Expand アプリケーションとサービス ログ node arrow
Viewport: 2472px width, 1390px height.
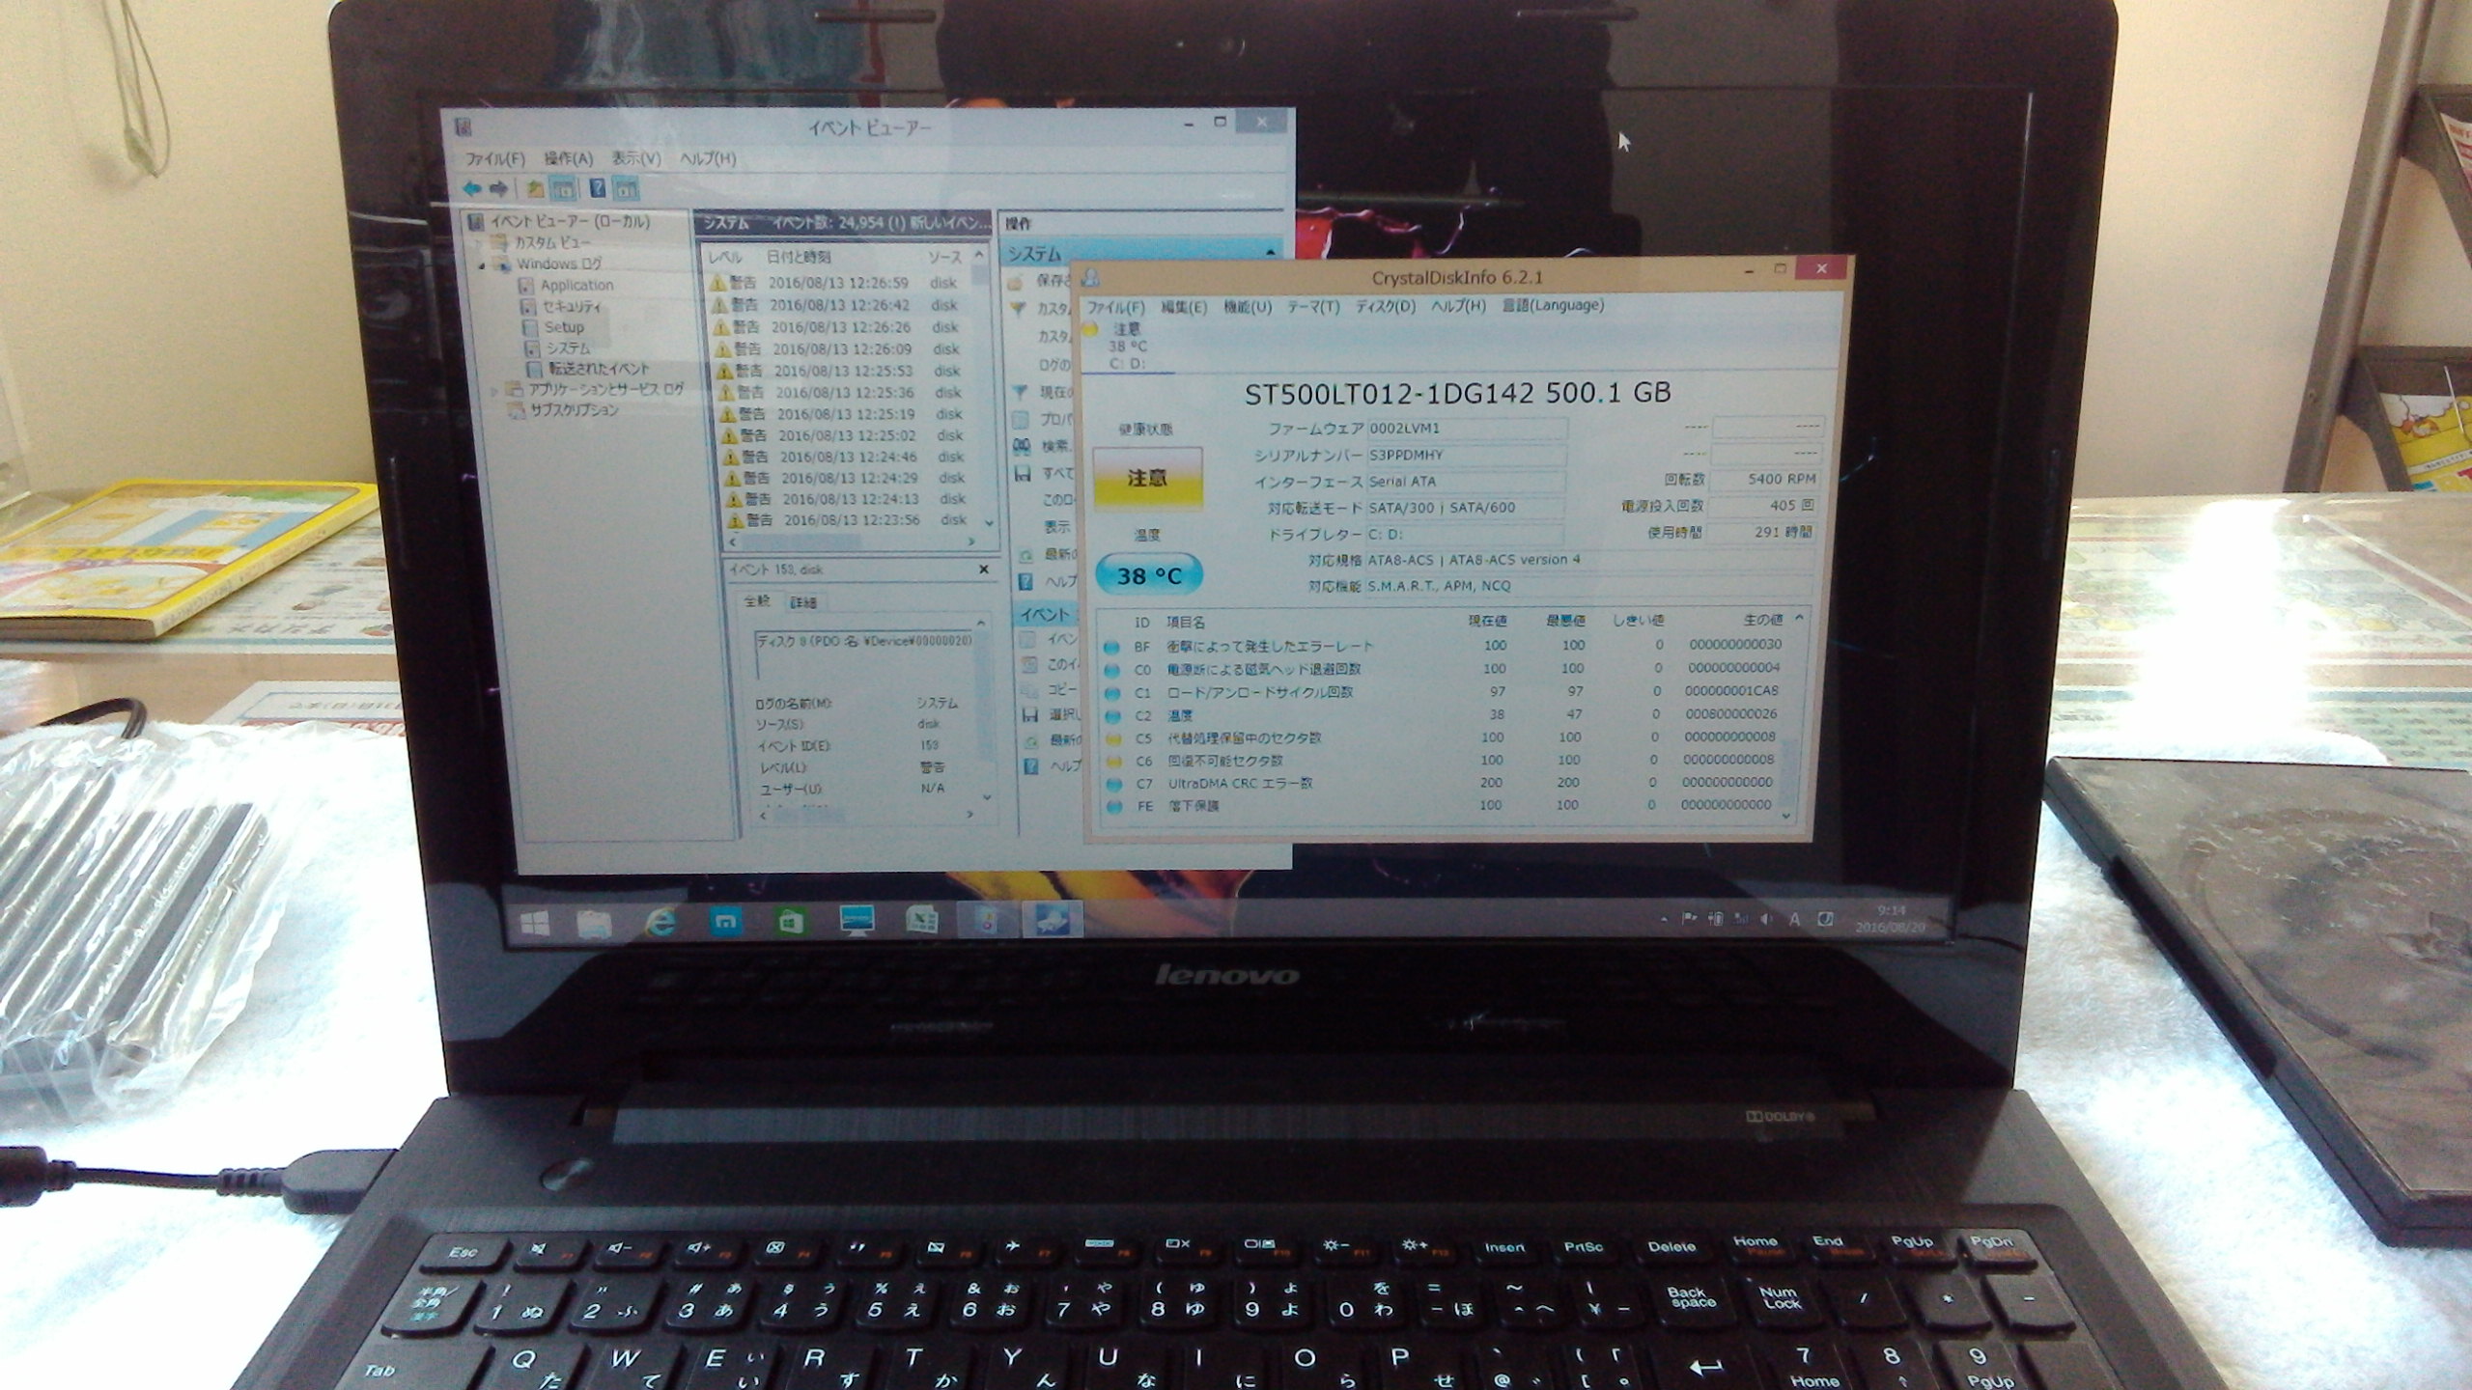point(495,390)
